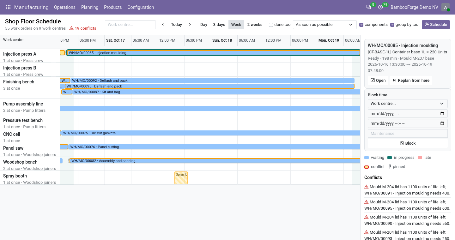Click the 'CNC cell' work centre label
The width and height of the screenshot is (455, 240).
tap(12, 134)
